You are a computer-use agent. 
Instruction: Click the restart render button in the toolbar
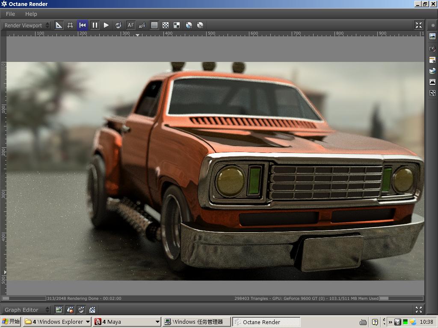[83, 25]
